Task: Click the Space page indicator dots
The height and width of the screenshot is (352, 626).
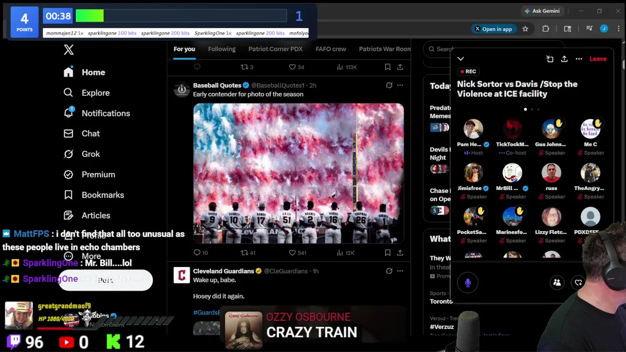Action: pyautogui.click(x=532, y=109)
